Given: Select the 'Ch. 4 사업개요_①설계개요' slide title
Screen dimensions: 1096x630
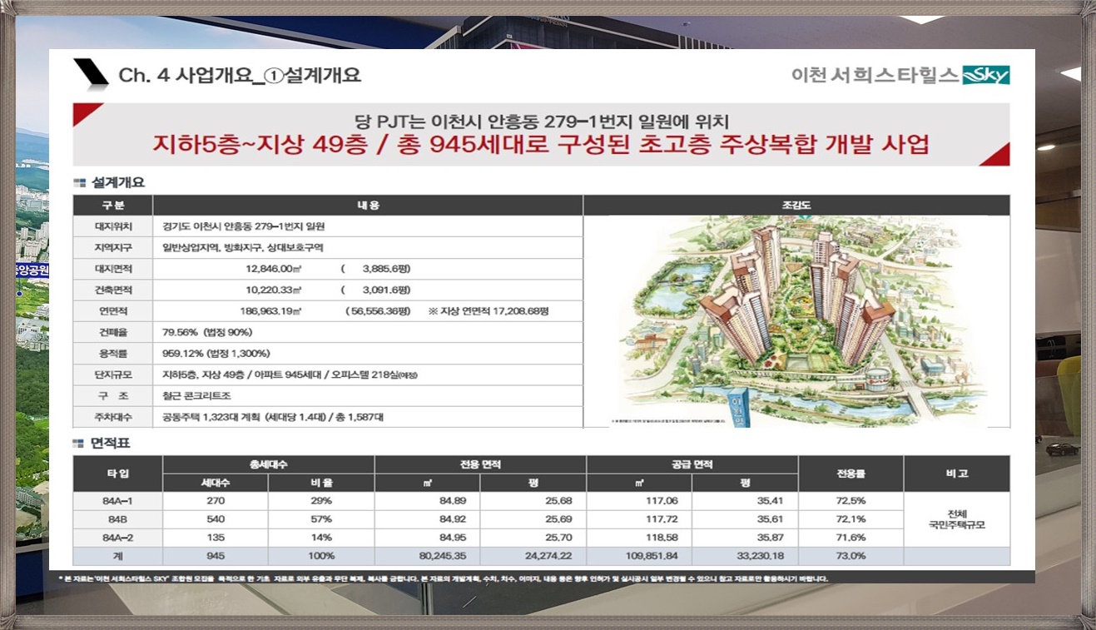Looking at the screenshot, I should click(x=241, y=76).
